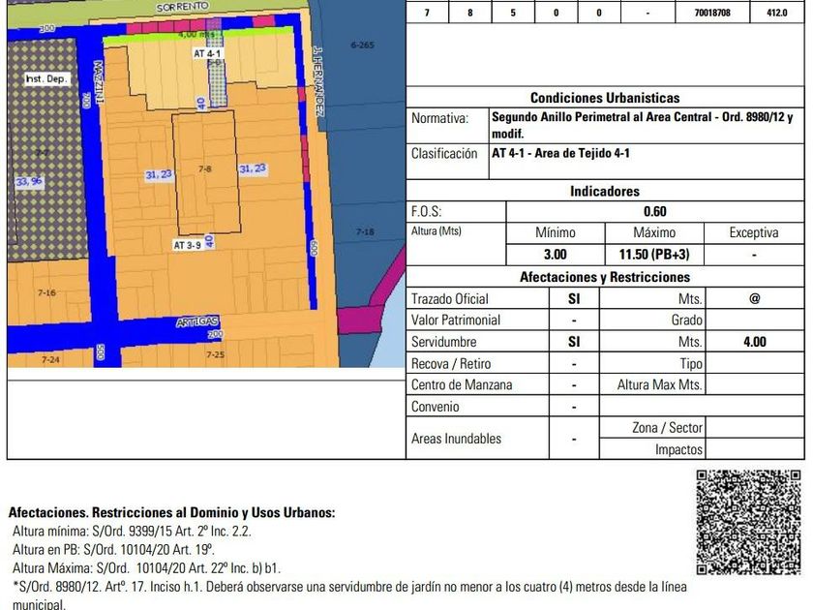Click the Inst. Dep. label on map
Image resolution: width=813 pixels, height=610 pixels.
[46, 78]
